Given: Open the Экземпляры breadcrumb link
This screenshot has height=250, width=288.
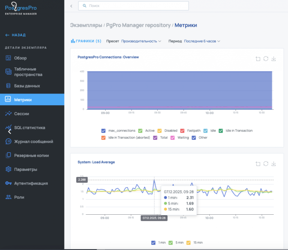Looking at the screenshot, I should pyautogui.click(x=86, y=25).
